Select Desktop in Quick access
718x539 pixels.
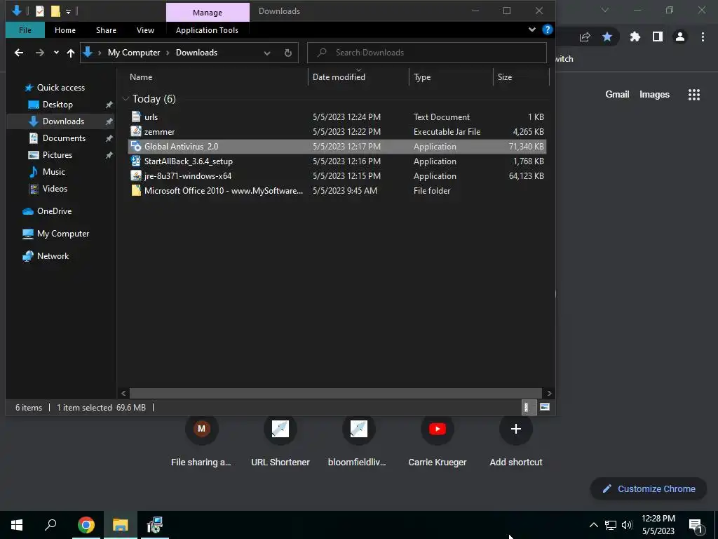tap(57, 105)
